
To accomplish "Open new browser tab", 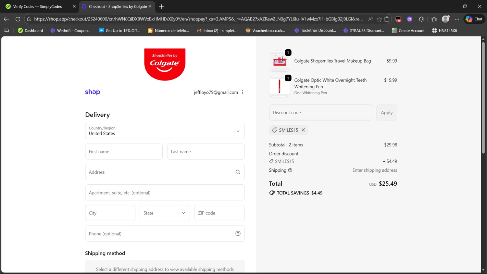I will 161,6.
